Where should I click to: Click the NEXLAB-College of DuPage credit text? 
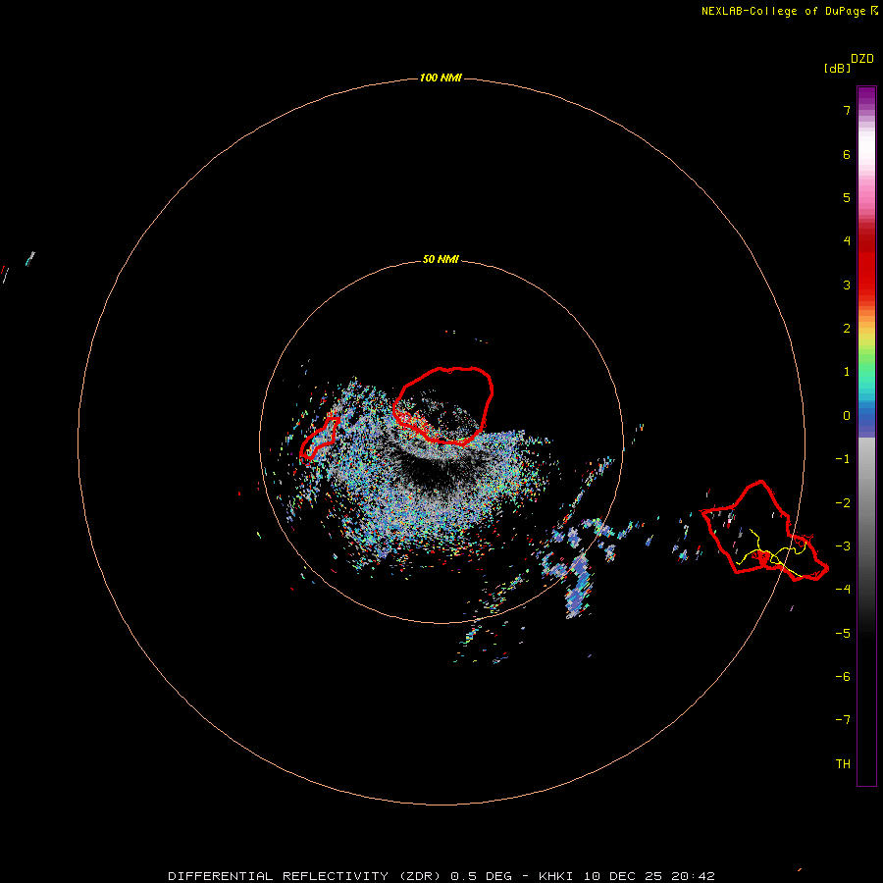tap(783, 11)
